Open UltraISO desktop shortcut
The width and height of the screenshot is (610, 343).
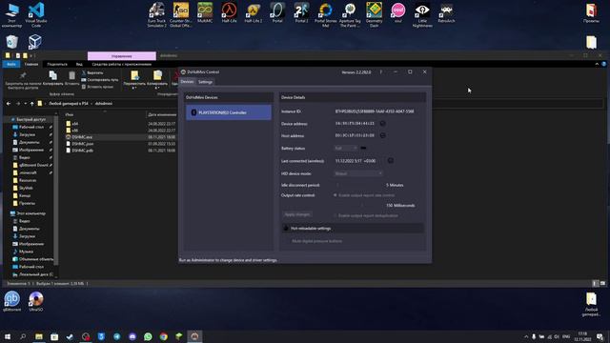36,301
